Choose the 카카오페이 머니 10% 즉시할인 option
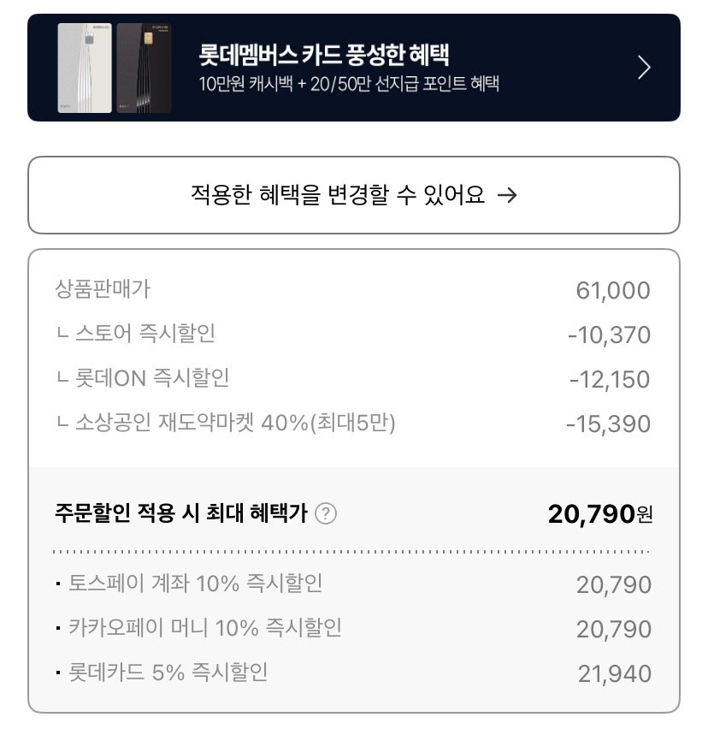The width and height of the screenshot is (708, 729). coord(205,628)
